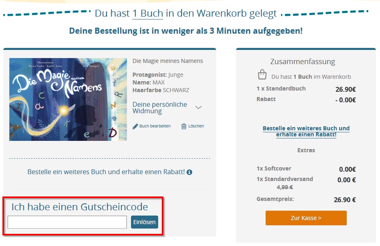Click the shopping bag icon in the summary
The height and width of the screenshot is (246, 380).
point(262,75)
